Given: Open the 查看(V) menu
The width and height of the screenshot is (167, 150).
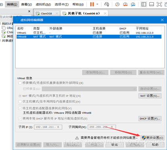Looking at the screenshot, I should [27, 4].
